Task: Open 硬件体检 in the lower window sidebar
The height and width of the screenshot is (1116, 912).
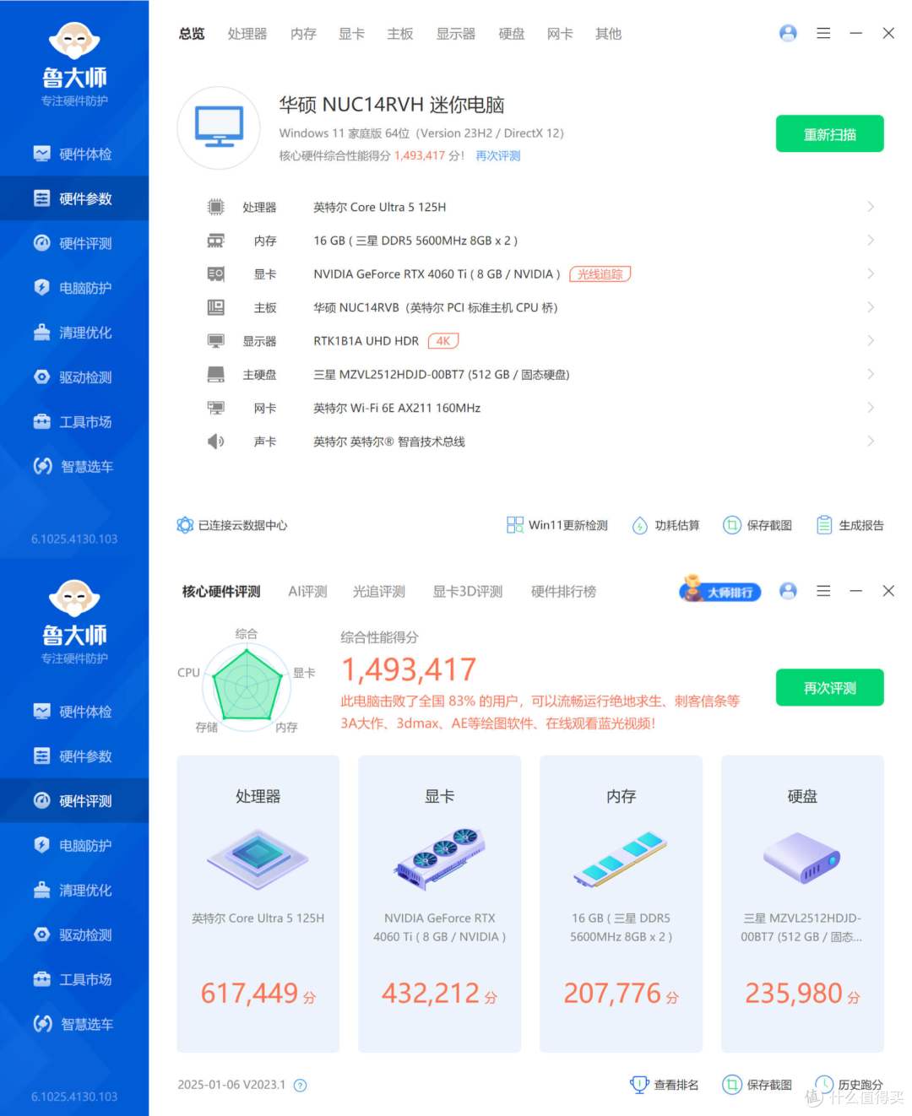Action: 74,712
